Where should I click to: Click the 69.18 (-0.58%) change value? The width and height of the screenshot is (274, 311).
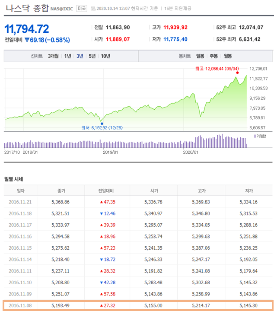click(x=48, y=40)
